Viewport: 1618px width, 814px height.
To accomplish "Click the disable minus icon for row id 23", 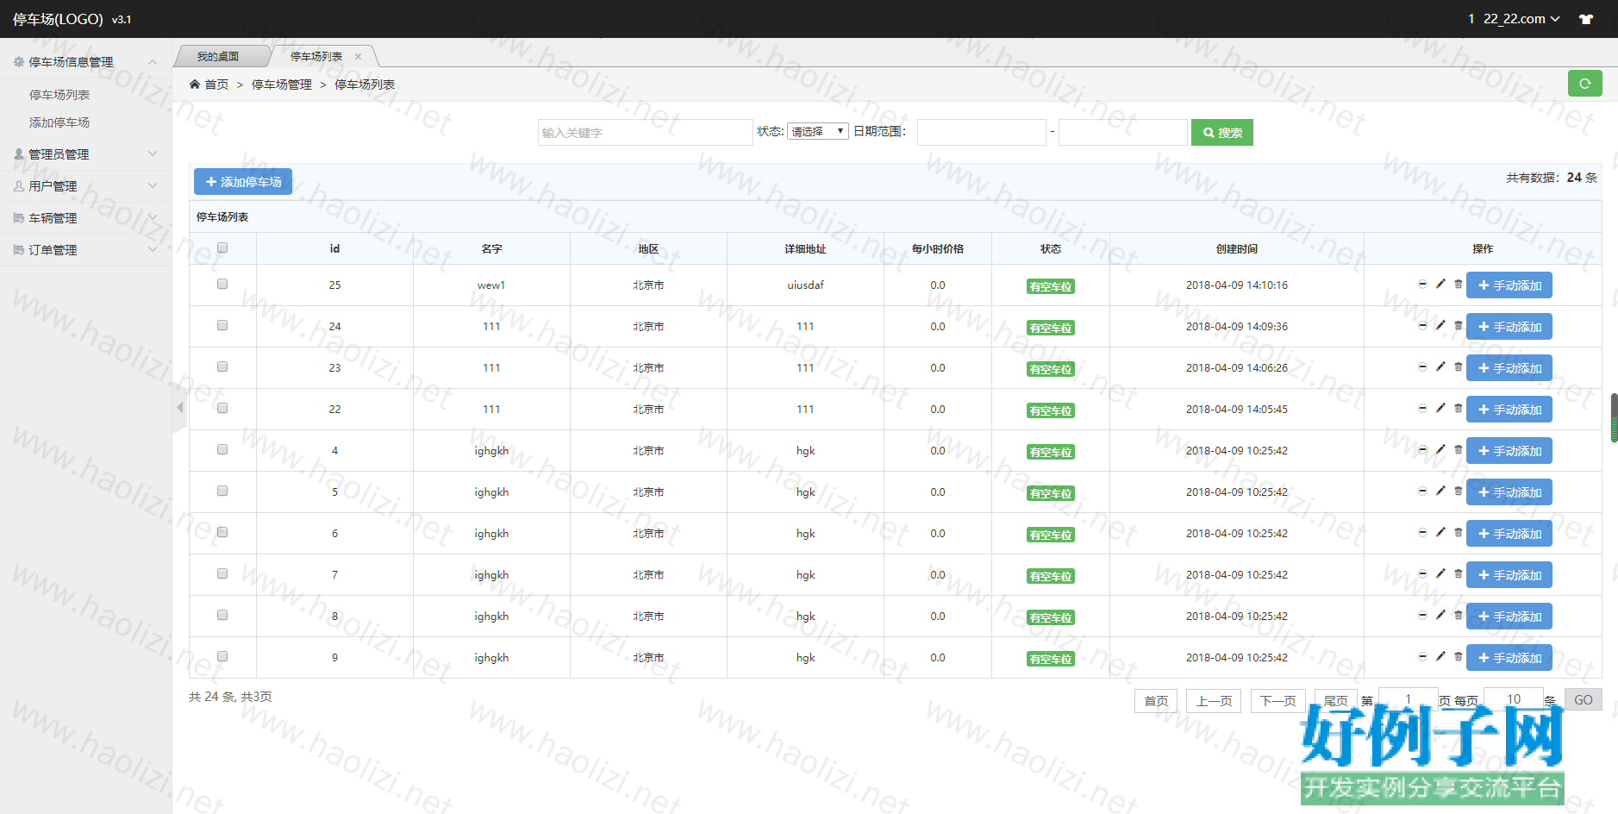I will click(x=1422, y=366).
